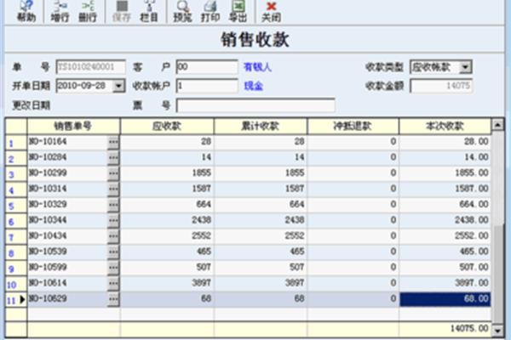Click 应收款 value 507

click(167, 268)
